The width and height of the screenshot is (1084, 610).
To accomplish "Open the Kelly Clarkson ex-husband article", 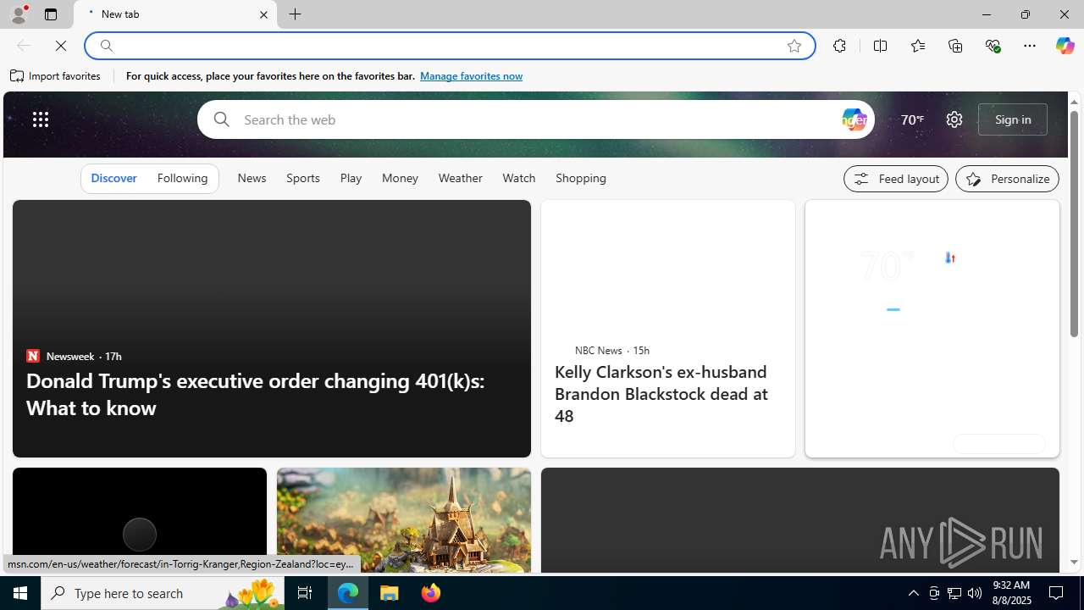I will pyautogui.click(x=661, y=393).
